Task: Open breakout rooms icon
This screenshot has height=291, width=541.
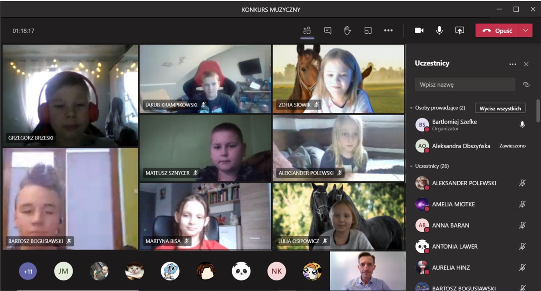Action: tap(368, 31)
